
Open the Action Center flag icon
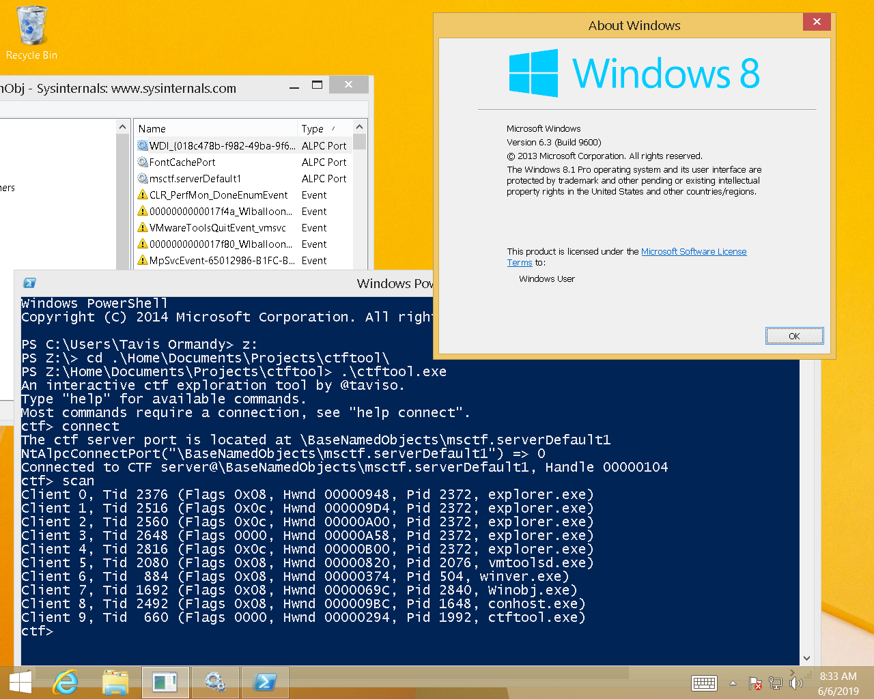coord(755,683)
